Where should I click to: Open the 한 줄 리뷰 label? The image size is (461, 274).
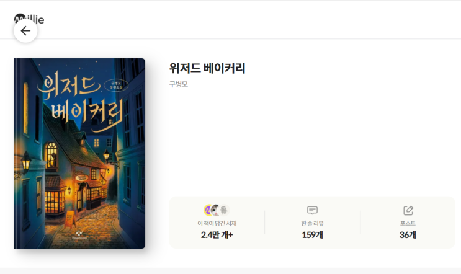pos(312,224)
